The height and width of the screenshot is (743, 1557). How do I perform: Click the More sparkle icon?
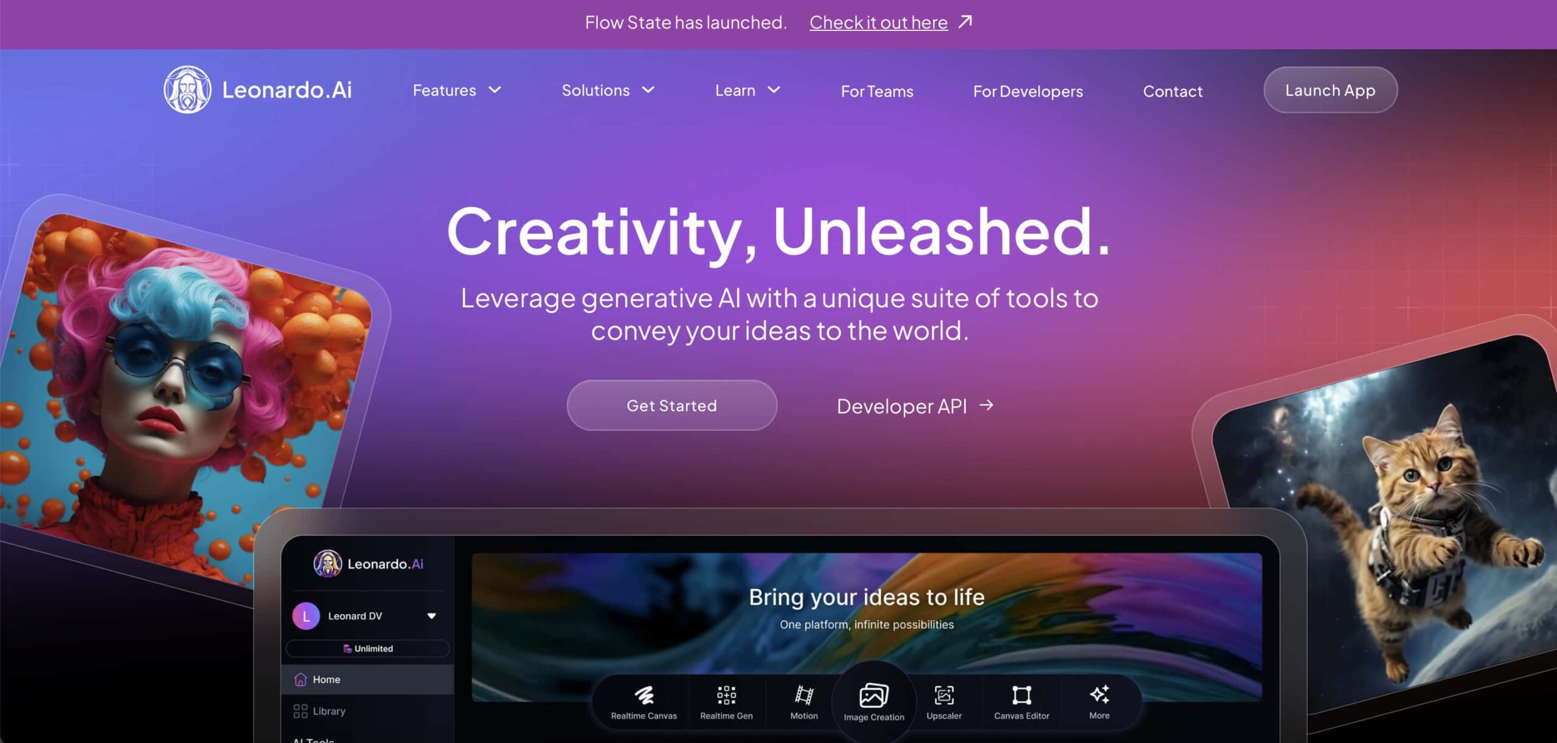[x=1100, y=694]
